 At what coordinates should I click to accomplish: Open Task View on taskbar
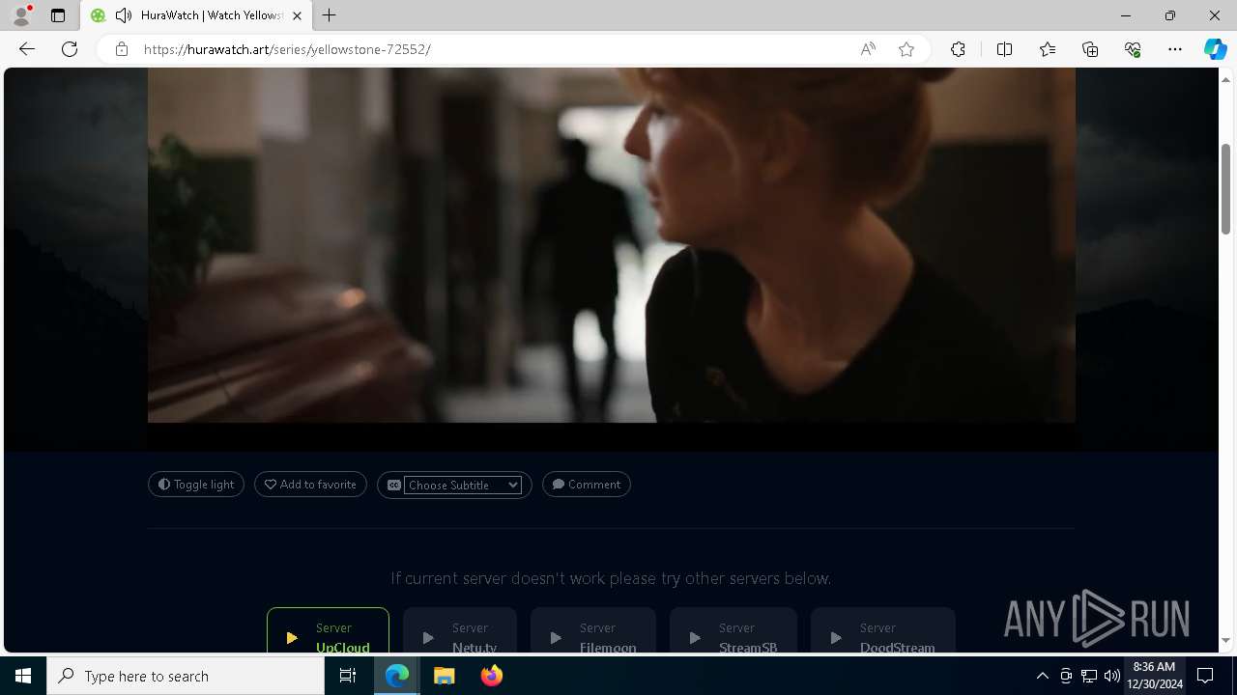click(x=348, y=676)
